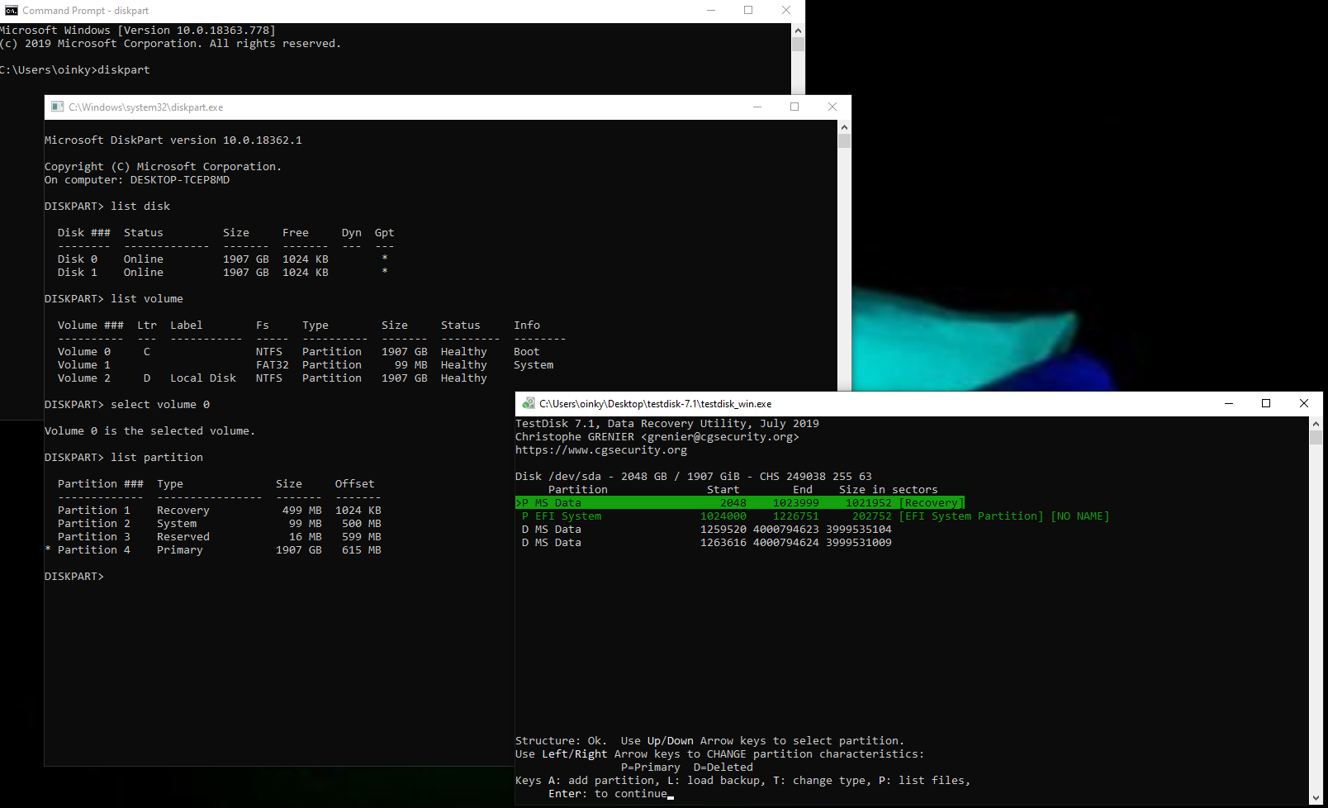The height and width of the screenshot is (808, 1328).
Task: Click 'Volume 1' FAT32 System row
Action: (306, 365)
